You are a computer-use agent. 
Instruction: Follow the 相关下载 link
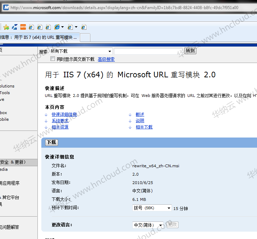click(144, 127)
